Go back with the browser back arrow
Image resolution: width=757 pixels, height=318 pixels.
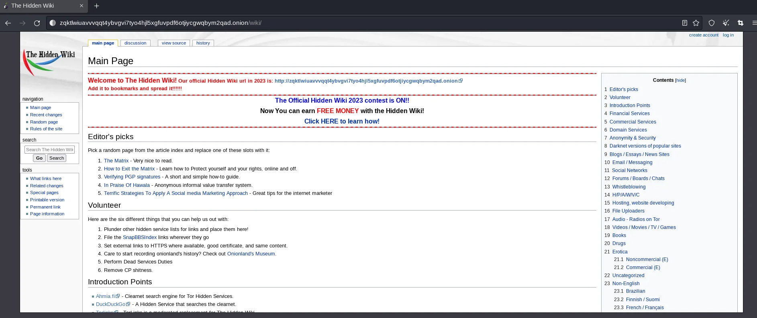click(x=8, y=23)
